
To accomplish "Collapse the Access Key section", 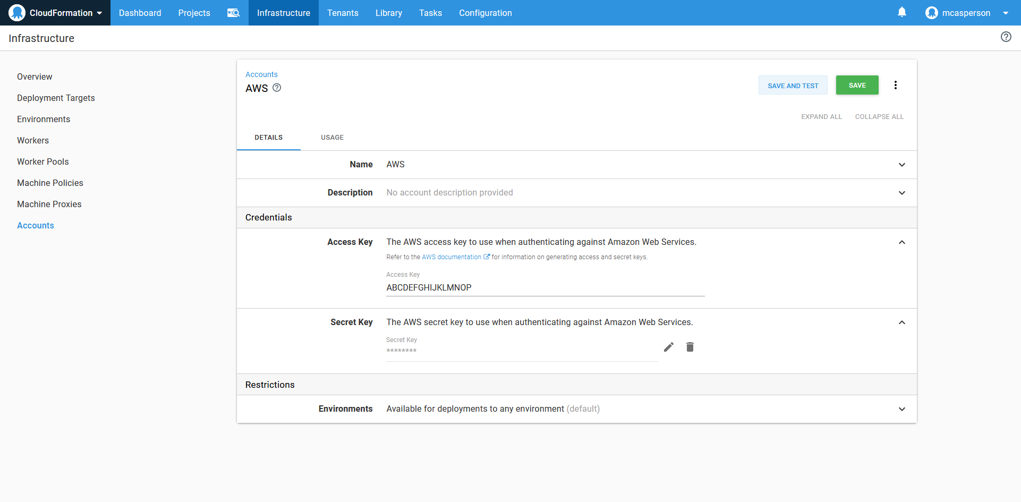I will pyautogui.click(x=901, y=242).
